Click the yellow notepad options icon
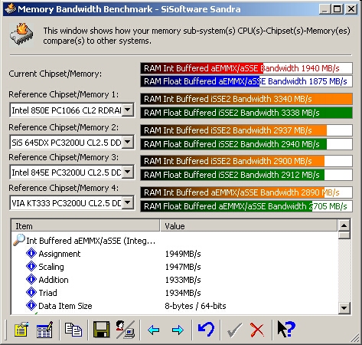Viewport: 362px width, 345px height. click(x=21, y=330)
